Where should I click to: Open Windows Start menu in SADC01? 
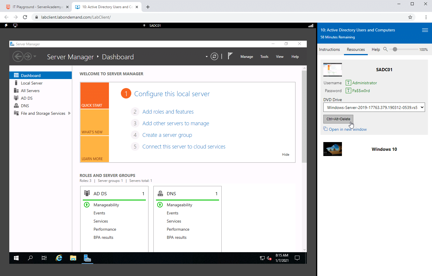point(16,258)
